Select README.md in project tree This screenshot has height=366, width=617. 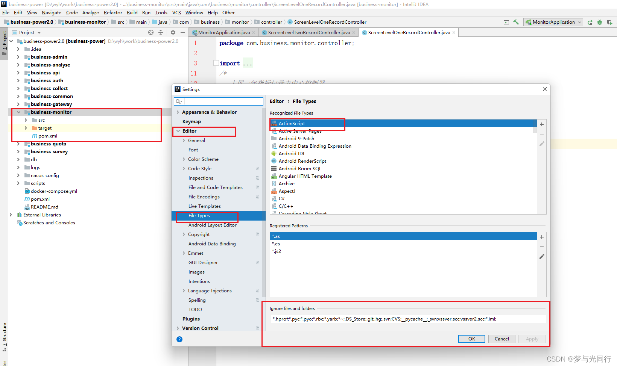click(44, 207)
